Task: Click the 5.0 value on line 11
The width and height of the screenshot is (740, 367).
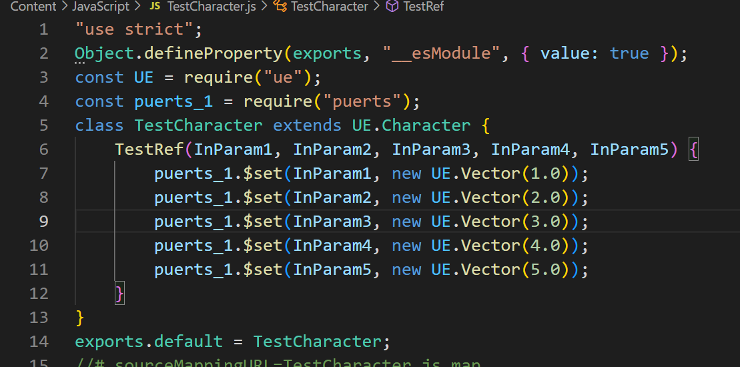Action: 545,270
